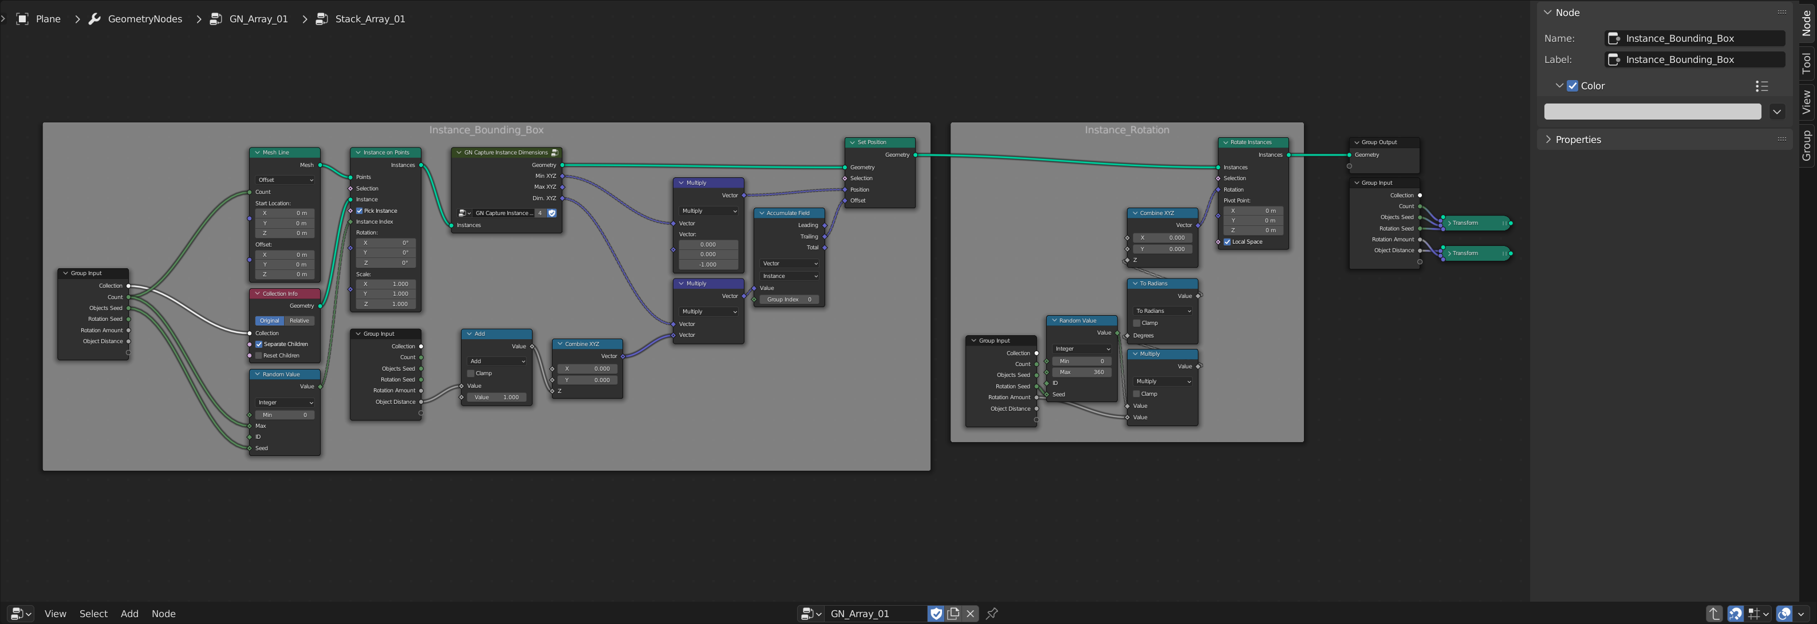Open the color options dropdown beside the swatch
The width and height of the screenshot is (1817, 624).
tap(1777, 112)
